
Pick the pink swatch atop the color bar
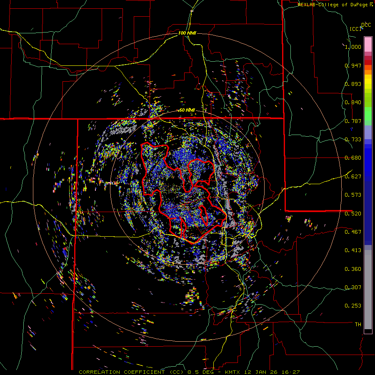[368, 45]
